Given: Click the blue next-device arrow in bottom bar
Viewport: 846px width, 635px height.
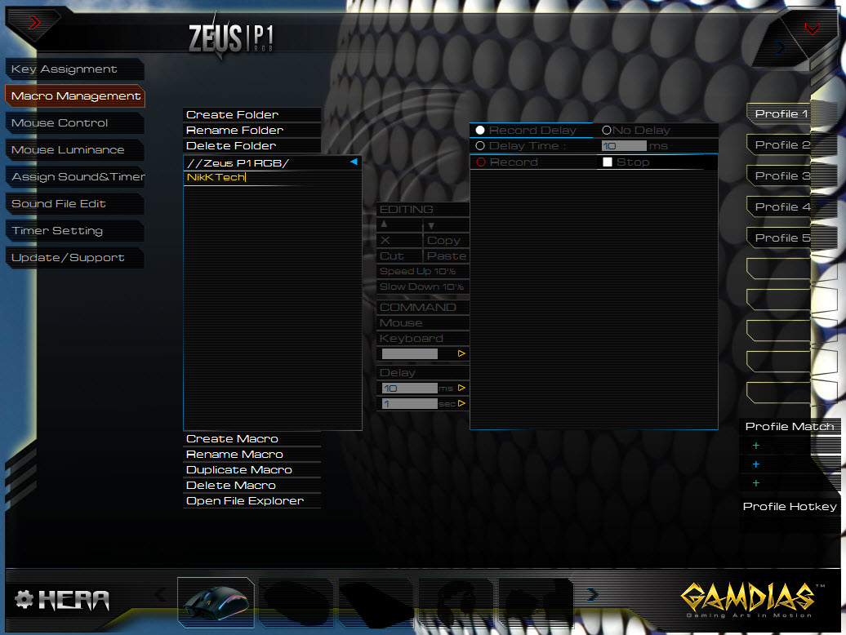Looking at the screenshot, I should (x=592, y=594).
